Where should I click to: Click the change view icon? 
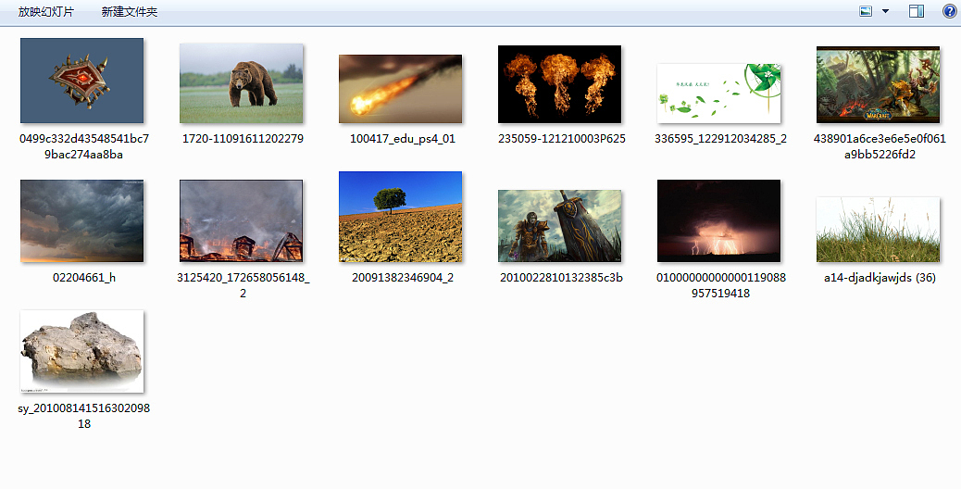coord(866,11)
